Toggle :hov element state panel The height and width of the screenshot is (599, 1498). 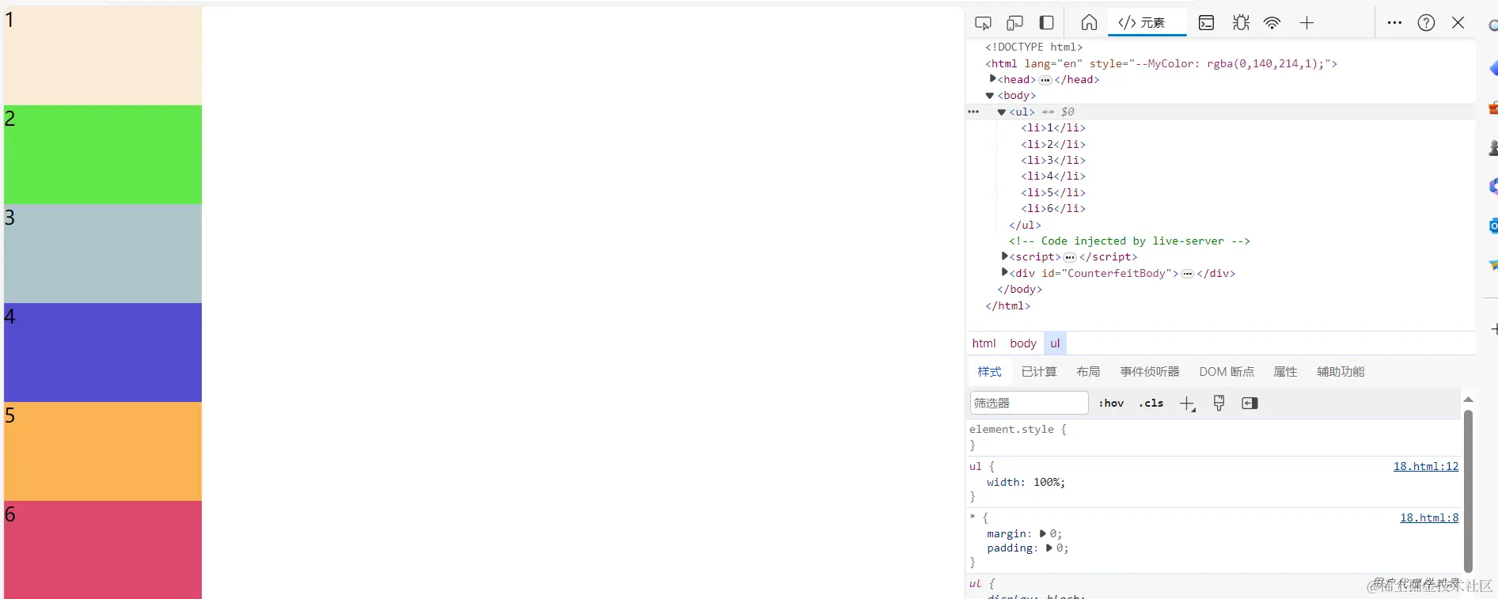[1111, 403]
